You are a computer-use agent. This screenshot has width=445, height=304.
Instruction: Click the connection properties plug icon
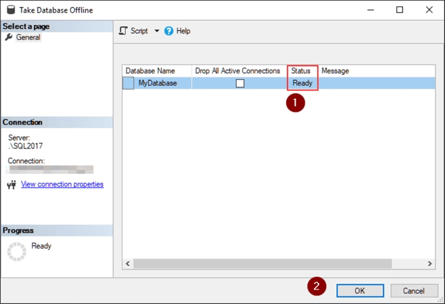coord(11,185)
